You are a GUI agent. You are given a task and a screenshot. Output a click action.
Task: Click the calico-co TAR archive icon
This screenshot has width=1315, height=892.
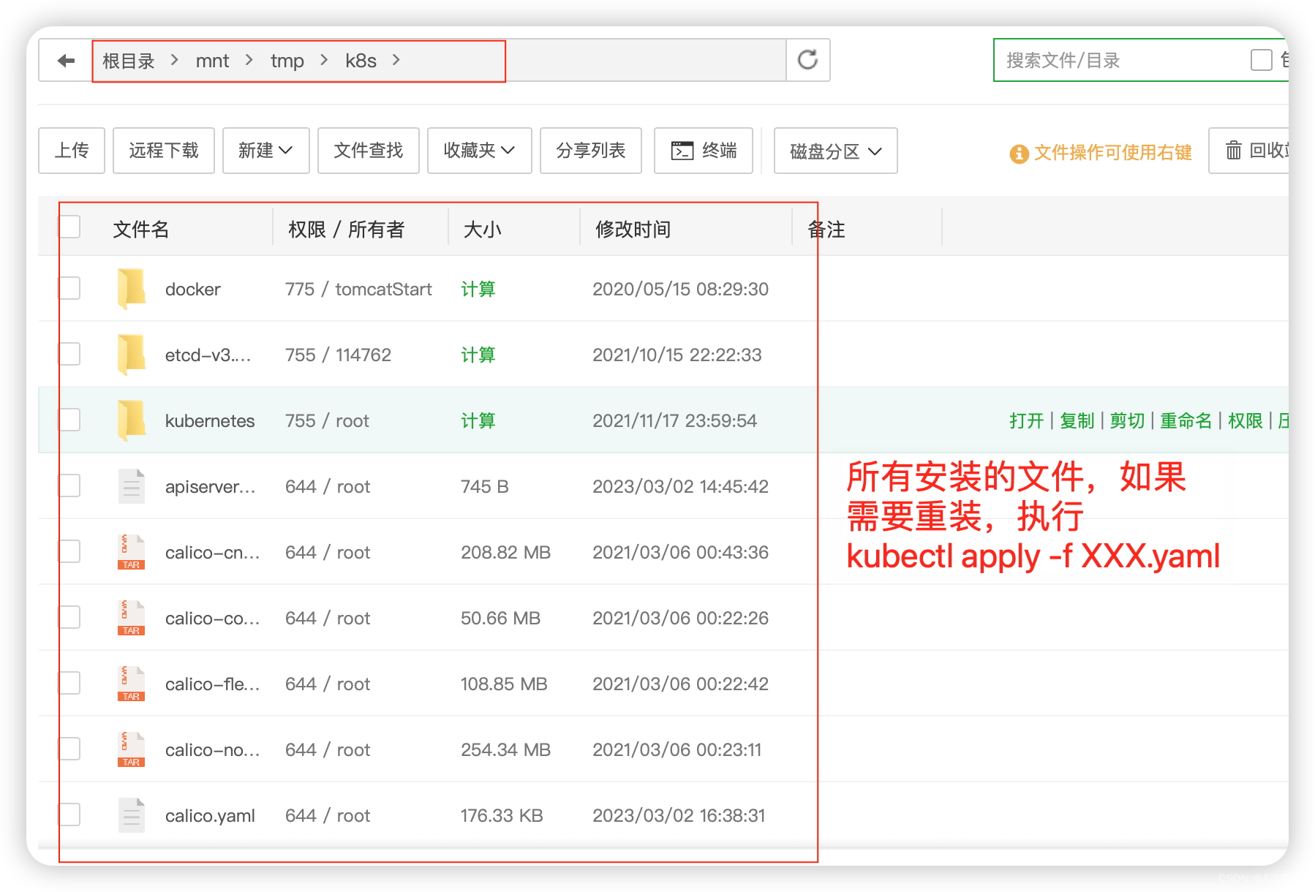point(132,618)
